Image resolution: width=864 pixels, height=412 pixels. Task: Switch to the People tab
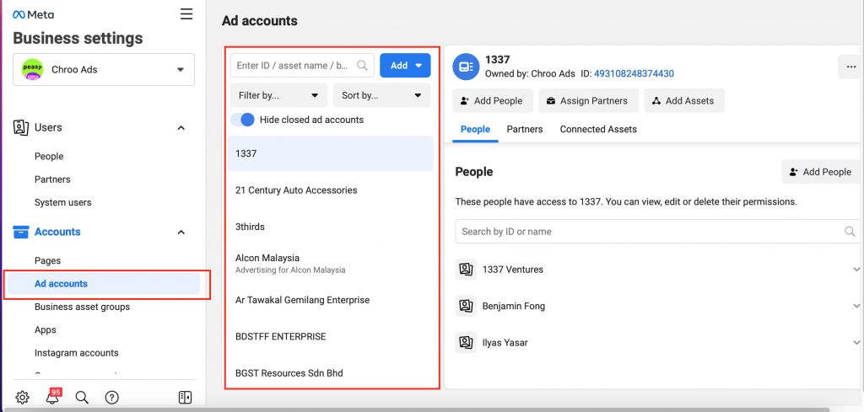click(x=475, y=129)
